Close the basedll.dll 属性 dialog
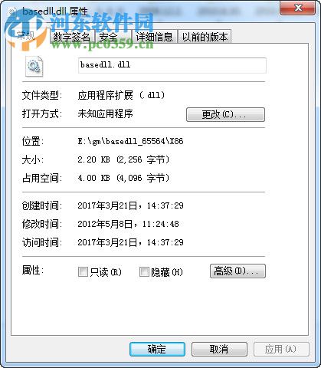 tap(298, 8)
